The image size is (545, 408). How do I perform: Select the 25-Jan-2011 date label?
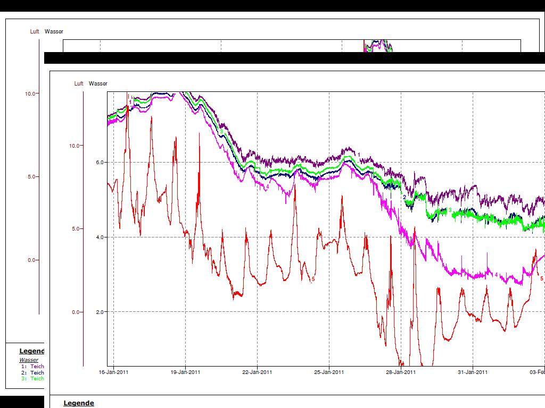[329, 372]
